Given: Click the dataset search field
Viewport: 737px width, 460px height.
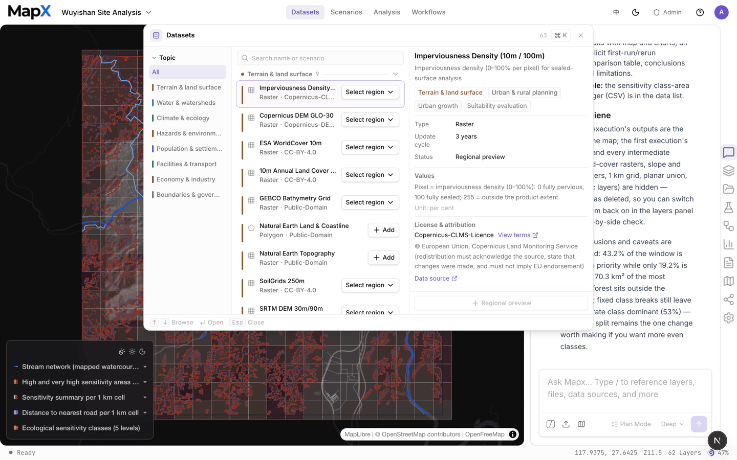Looking at the screenshot, I should click(320, 58).
